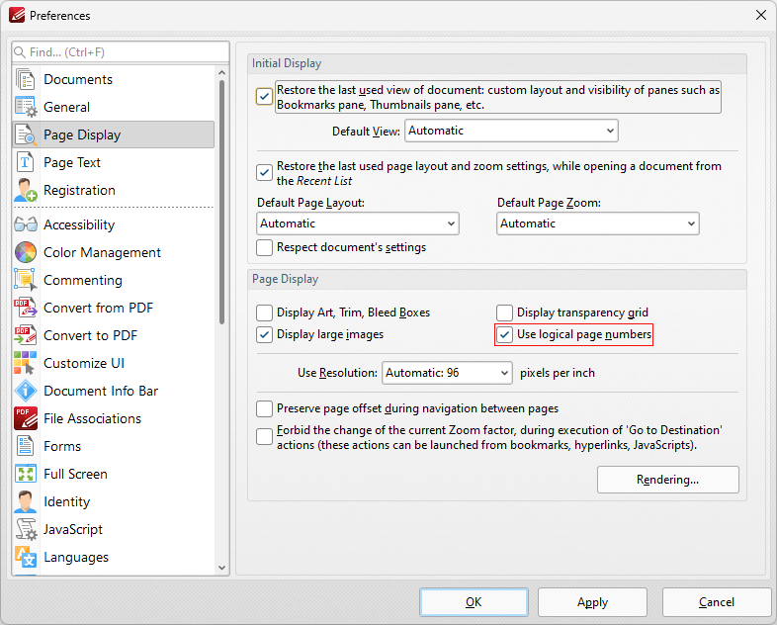Open the JavaScript preferences label
This screenshot has width=777, height=625.
click(x=73, y=529)
